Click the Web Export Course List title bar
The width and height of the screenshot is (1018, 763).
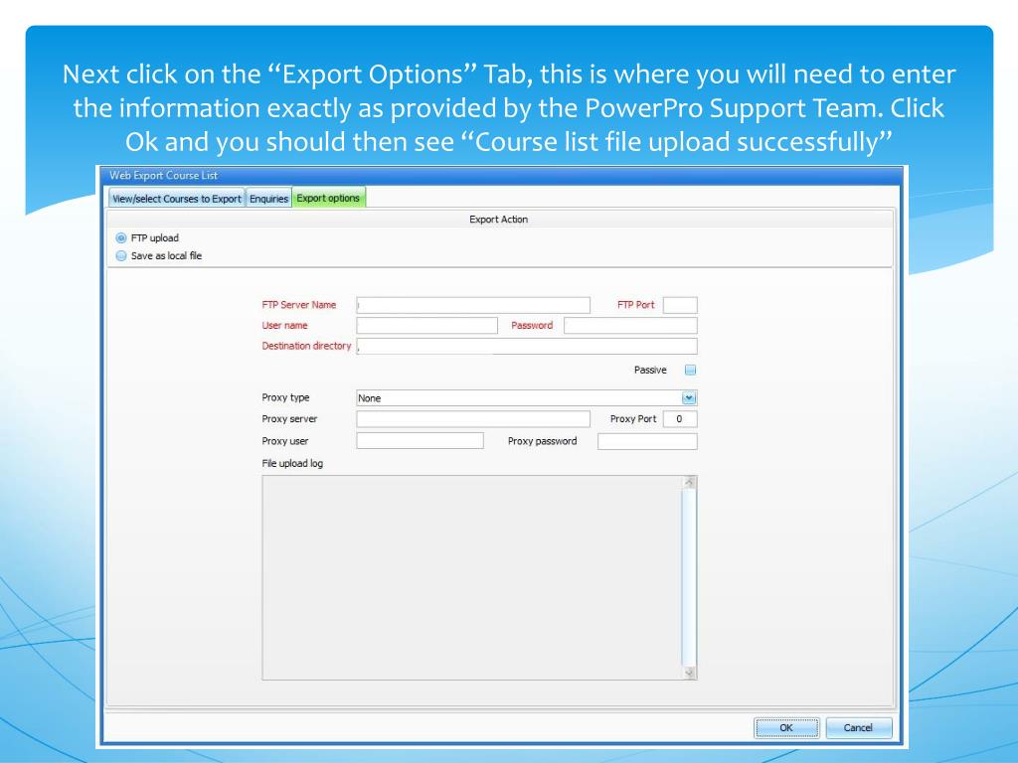pyautogui.click(x=500, y=175)
